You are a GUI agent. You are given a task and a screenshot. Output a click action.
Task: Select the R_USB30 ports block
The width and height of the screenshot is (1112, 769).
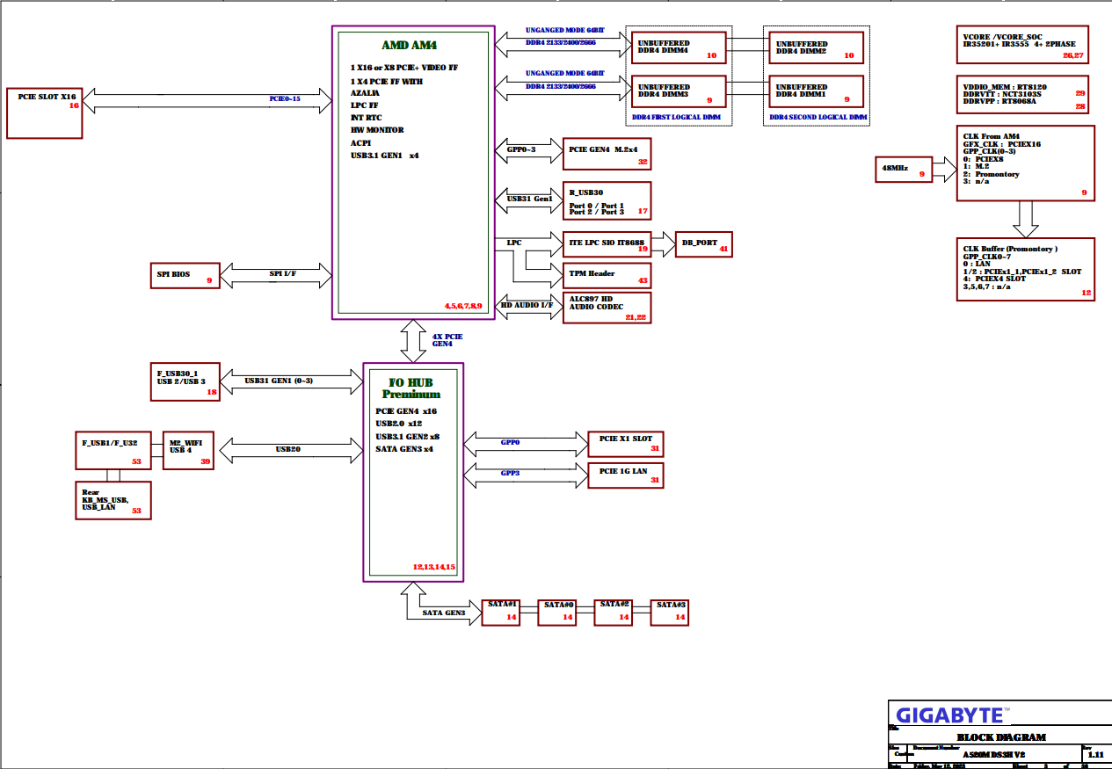coord(607,200)
